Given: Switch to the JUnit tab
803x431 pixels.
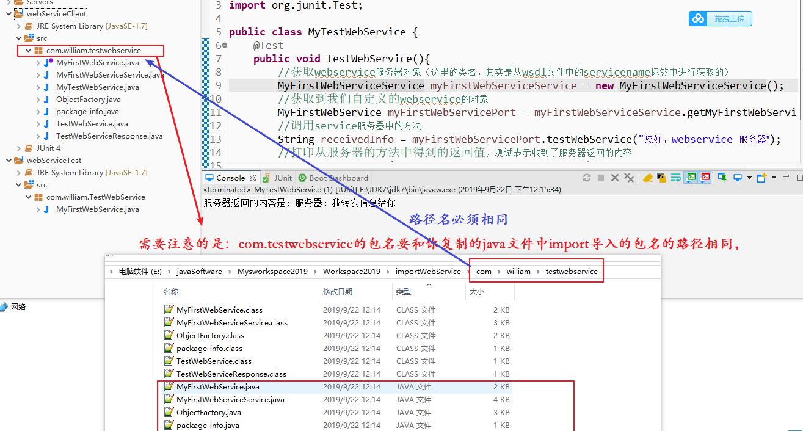Looking at the screenshot, I should point(278,178).
